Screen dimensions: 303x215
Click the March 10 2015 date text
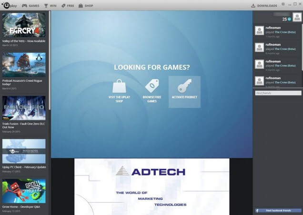point(10,45)
